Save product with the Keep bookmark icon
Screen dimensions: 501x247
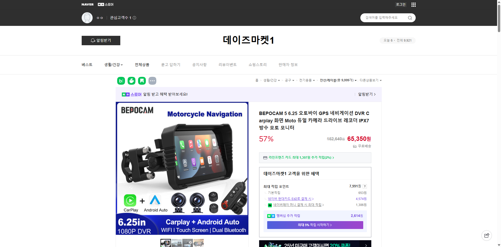[x=142, y=81]
